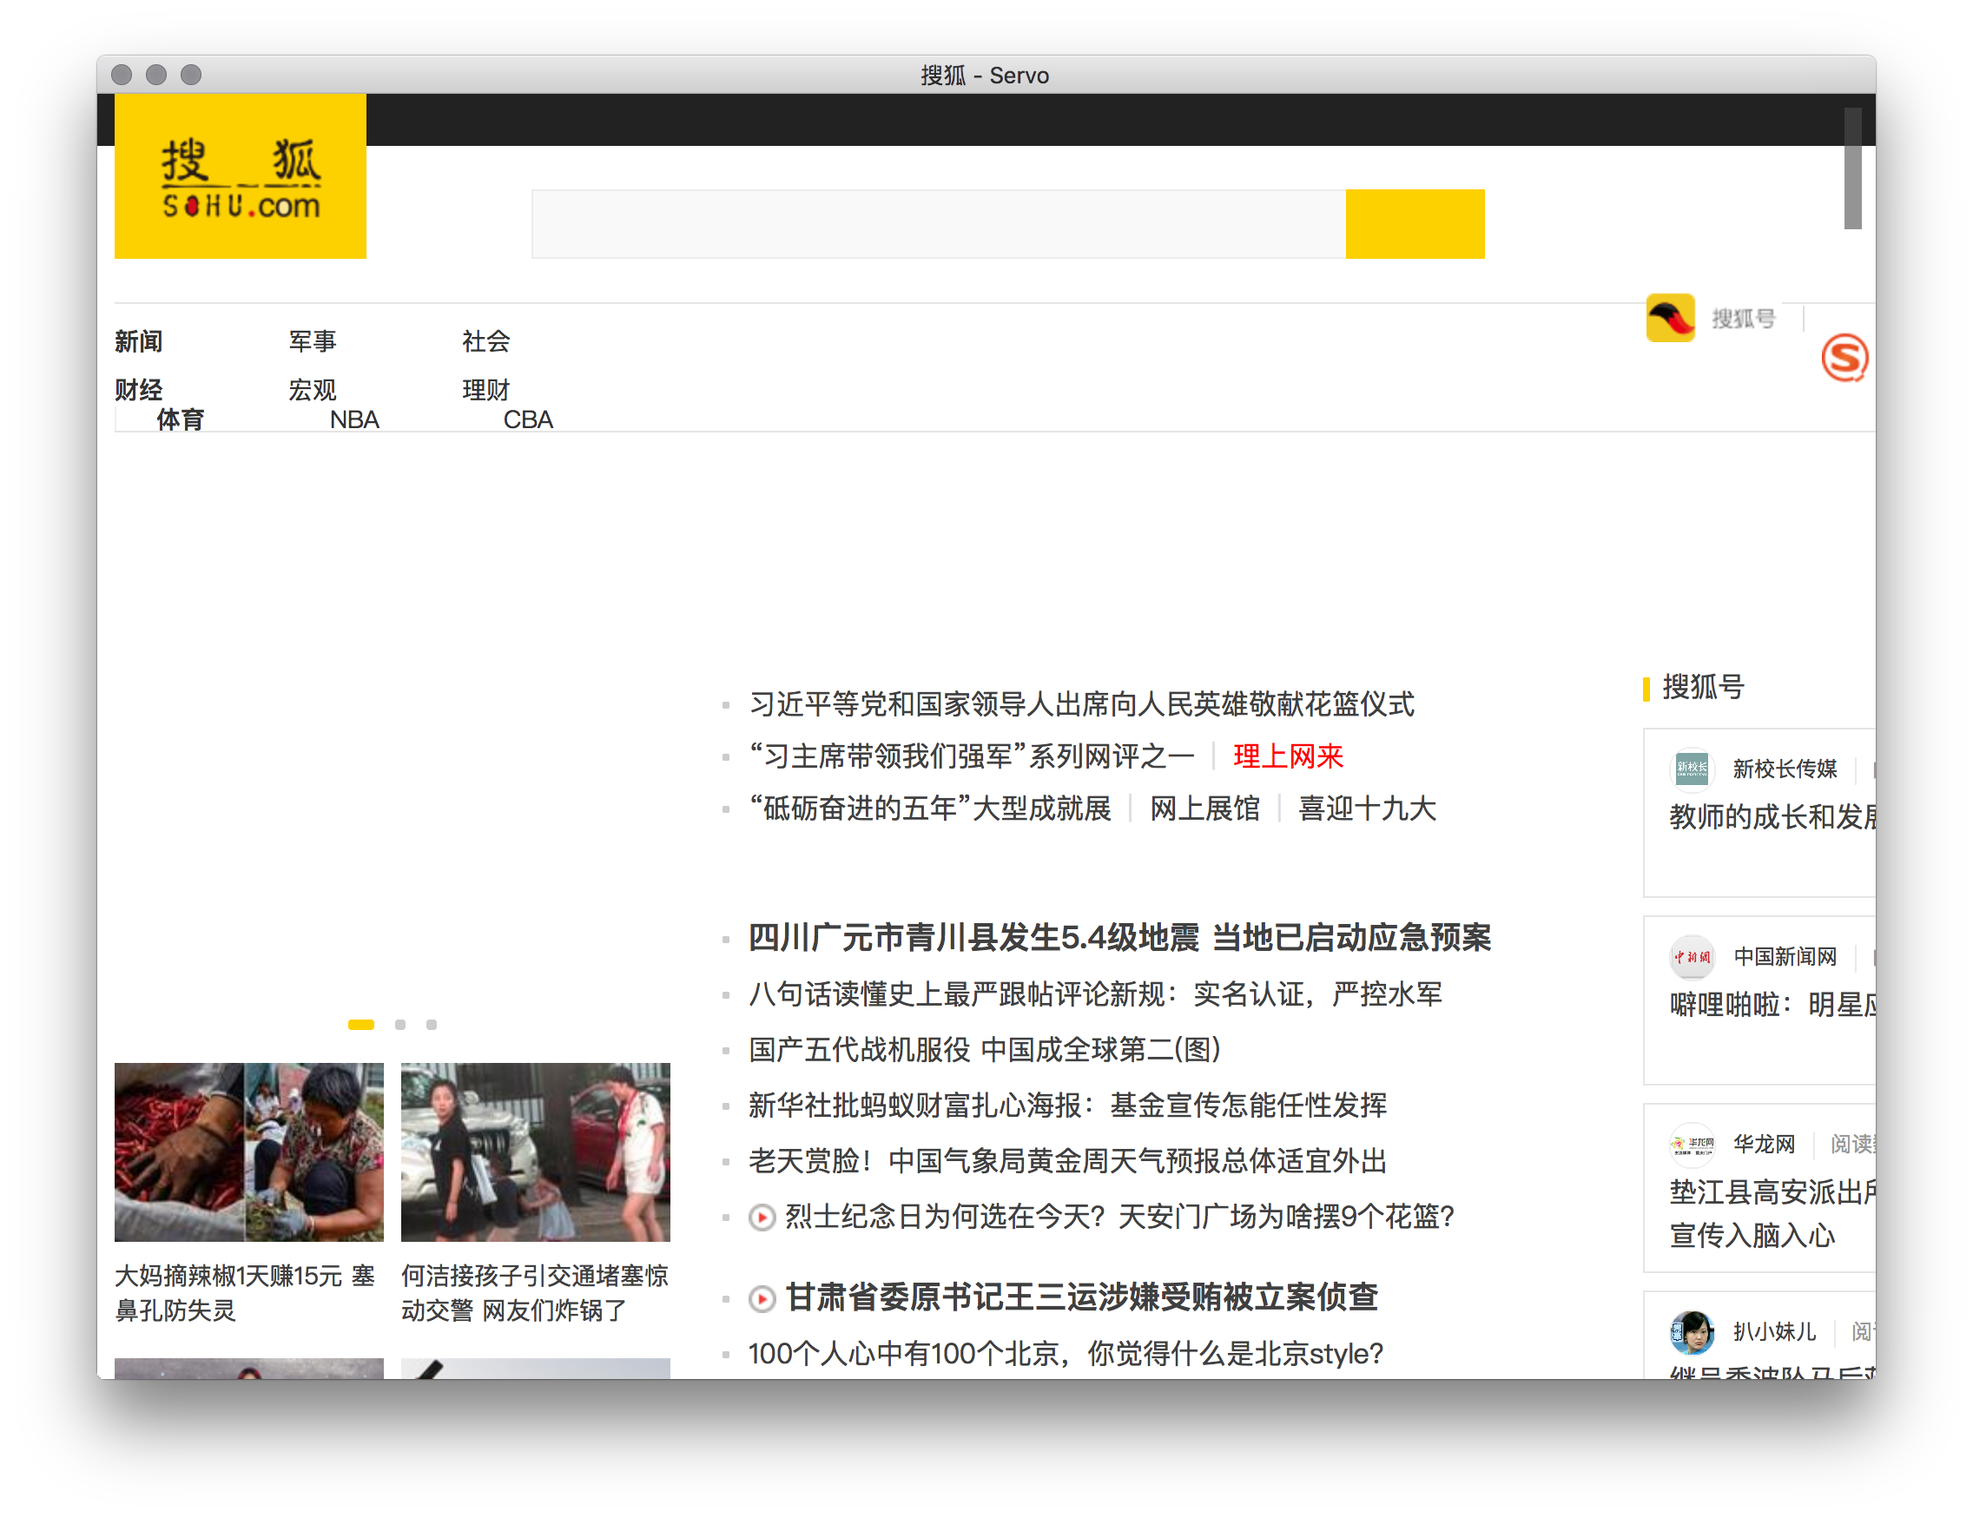The image size is (1973, 1518).
Task: Click the 中国新闻网 avatar icon
Action: tap(1691, 957)
